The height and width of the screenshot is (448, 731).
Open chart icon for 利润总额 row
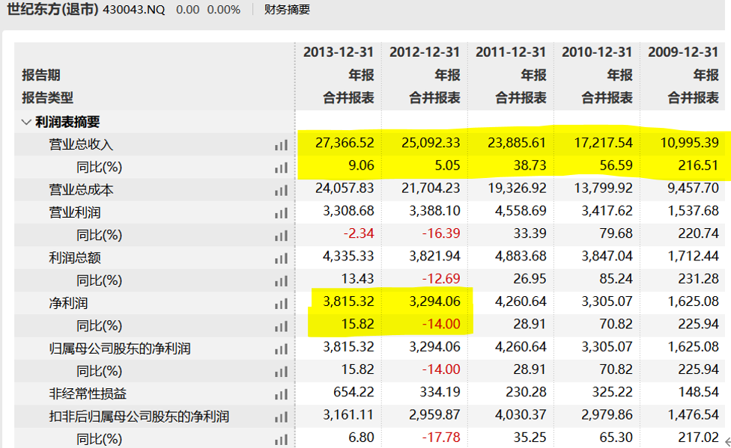(281, 259)
